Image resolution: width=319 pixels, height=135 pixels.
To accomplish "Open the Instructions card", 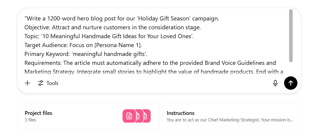I will click(230, 116).
